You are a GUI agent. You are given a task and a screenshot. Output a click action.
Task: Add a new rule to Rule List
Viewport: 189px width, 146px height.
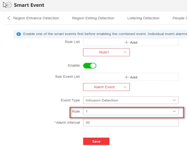131,42
